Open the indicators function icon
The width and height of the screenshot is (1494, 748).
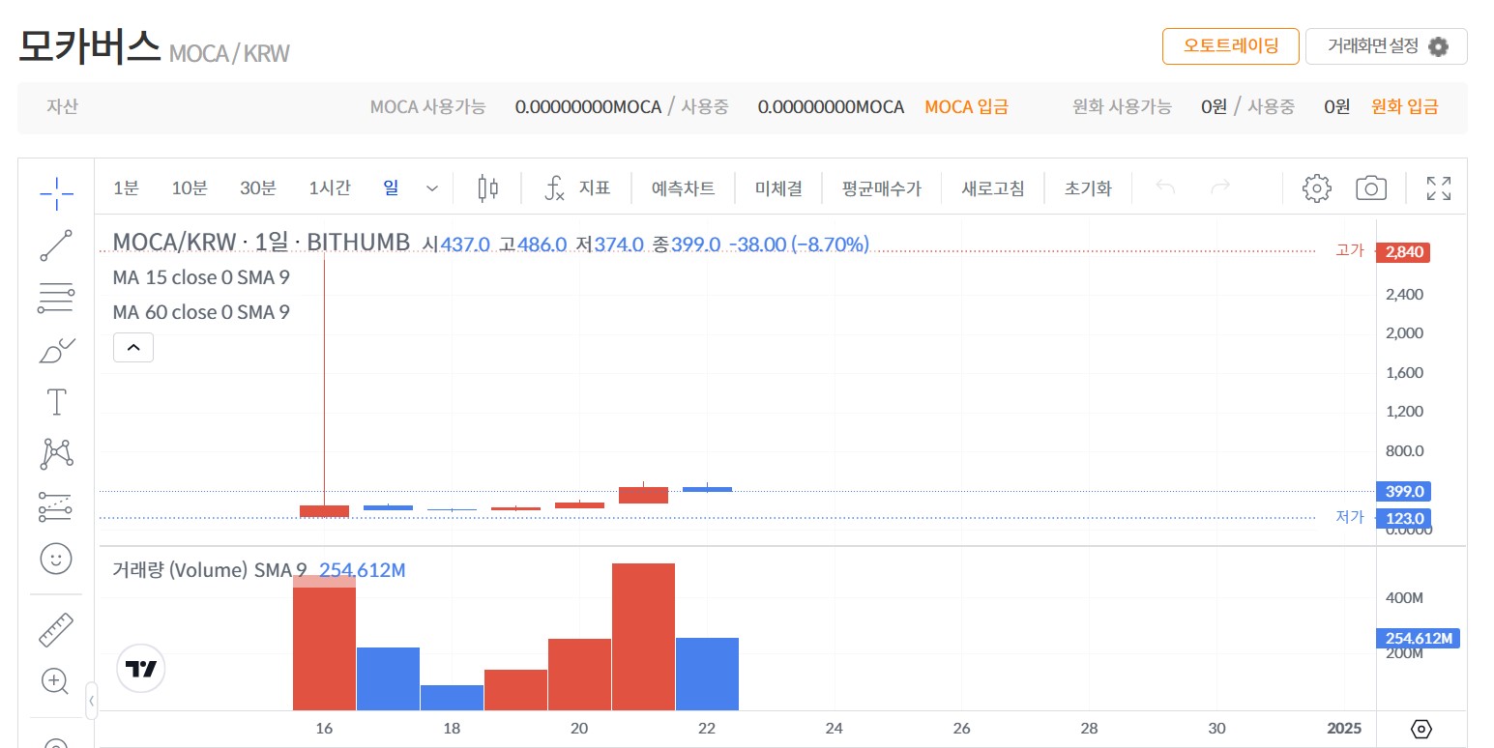554,187
